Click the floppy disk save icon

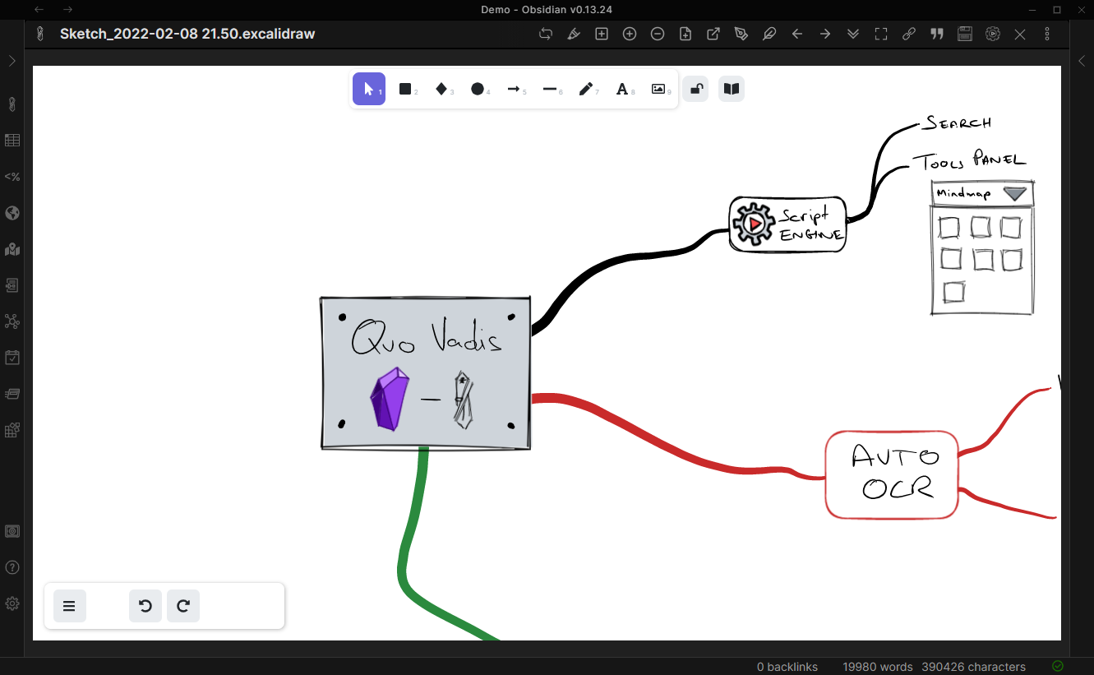(965, 34)
